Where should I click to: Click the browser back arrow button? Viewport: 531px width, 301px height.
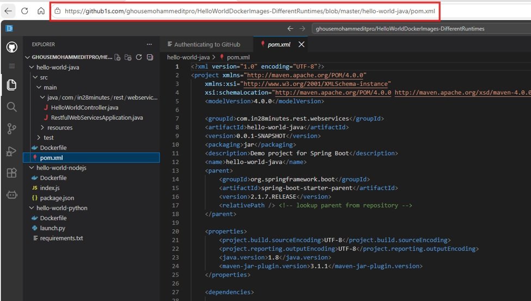(x=8, y=11)
